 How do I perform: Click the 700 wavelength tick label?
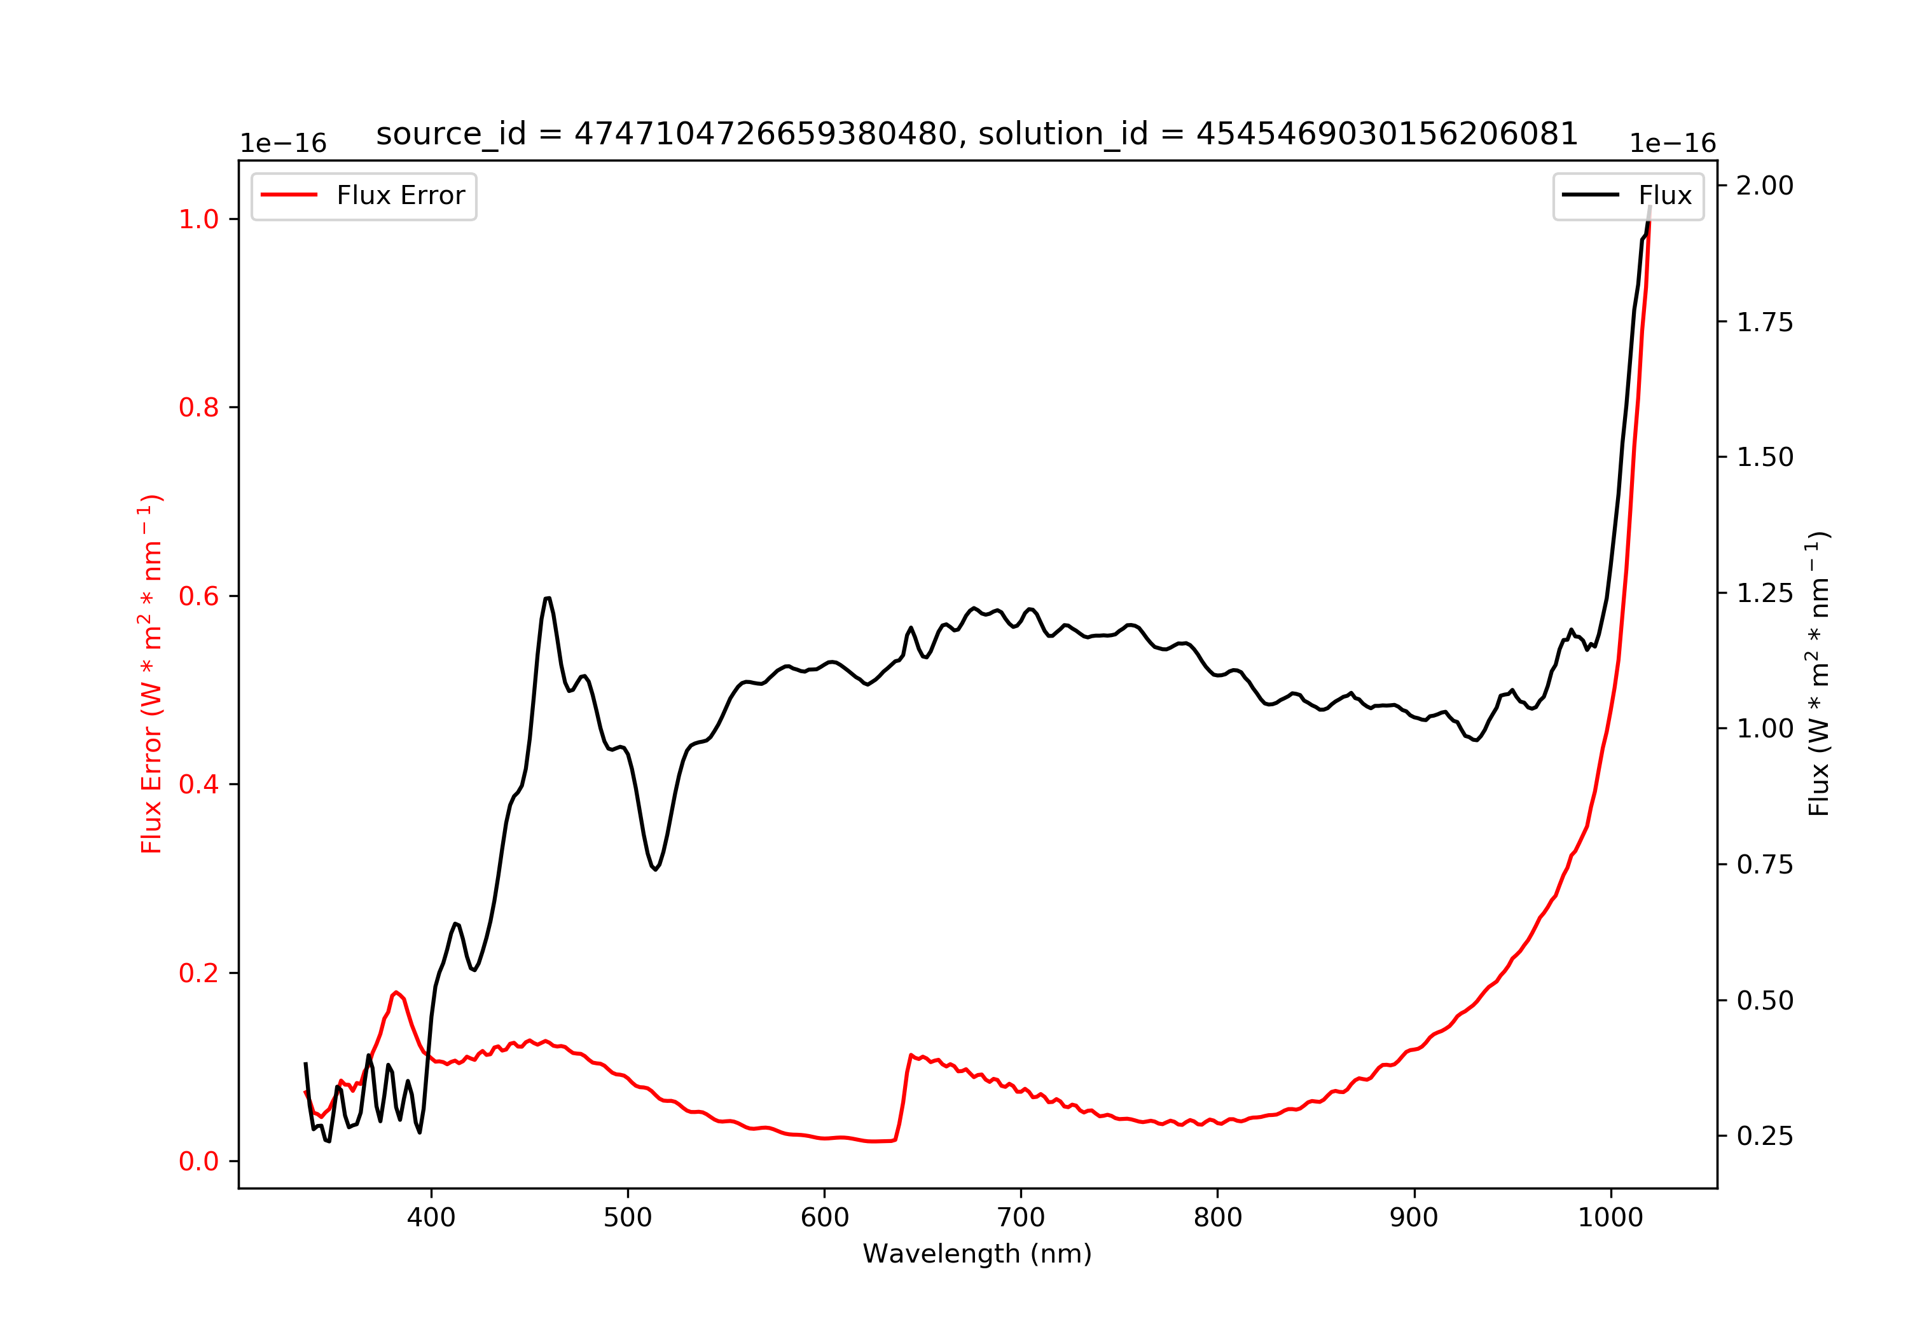tap(1021, 1218)
